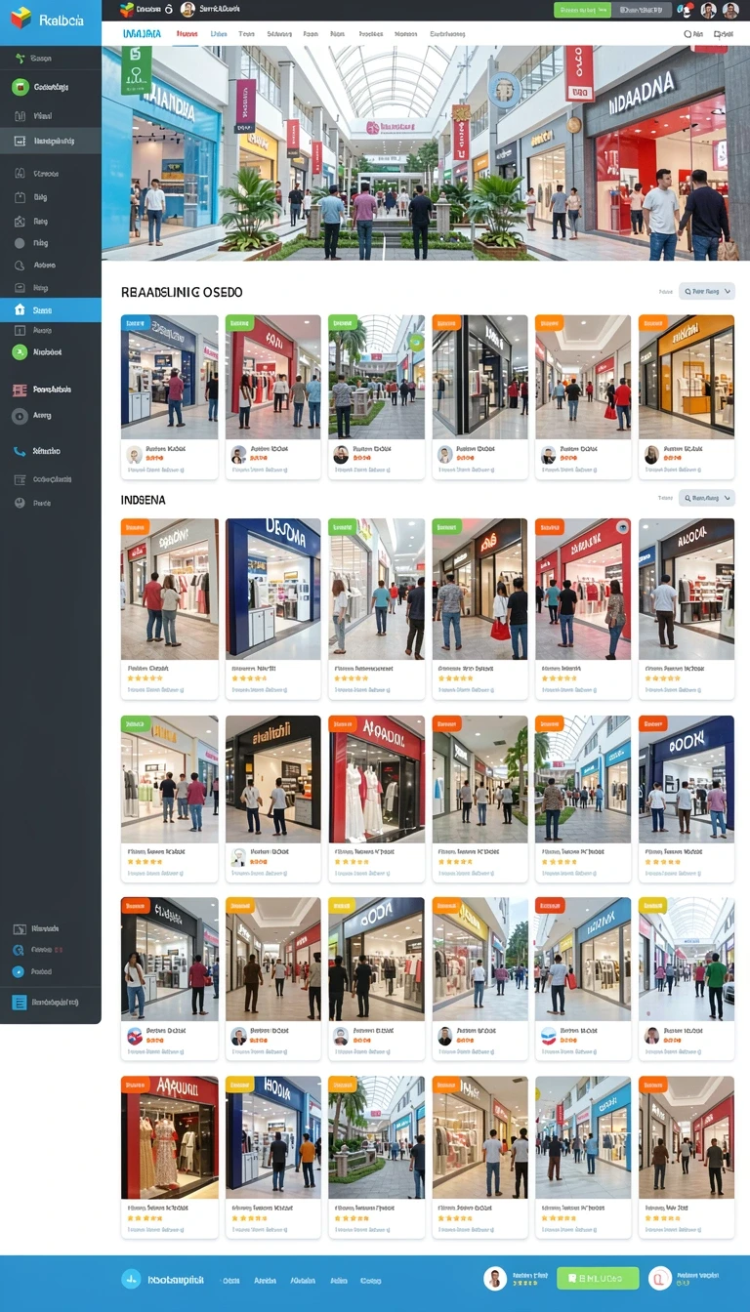
Task: Open the leftmost avatar in the top bar
Action: 187,10
